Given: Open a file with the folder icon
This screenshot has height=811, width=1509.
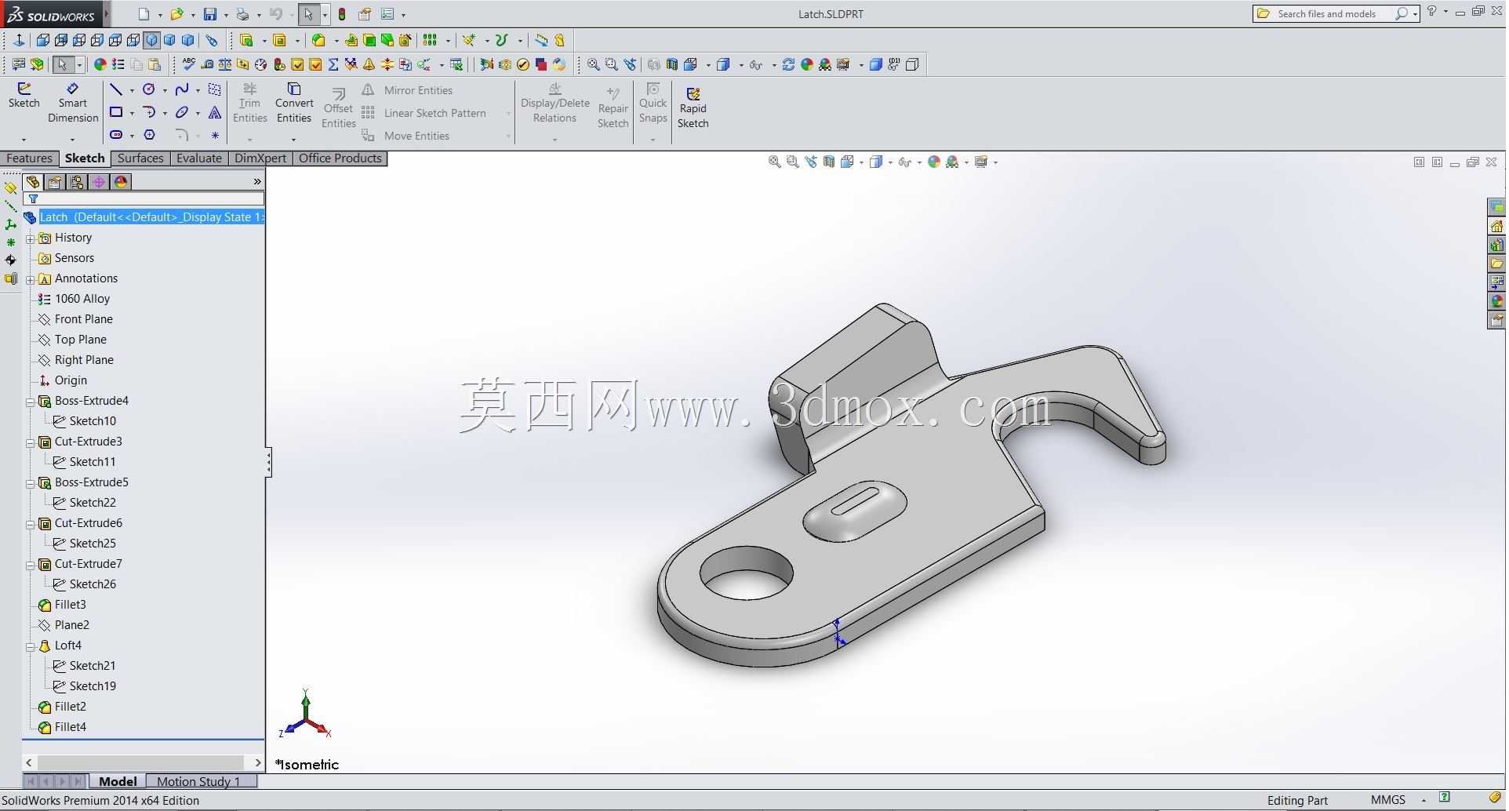Looking at the screenshot, I should [176, 14].
